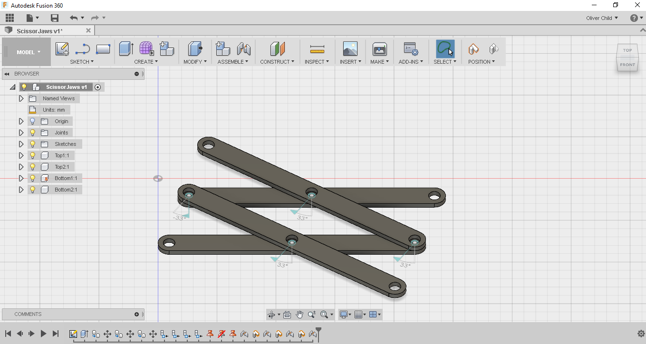Jump to the timeline beginning
The height and width of the screenshot is (344, 646).
[x=8, y=334]
